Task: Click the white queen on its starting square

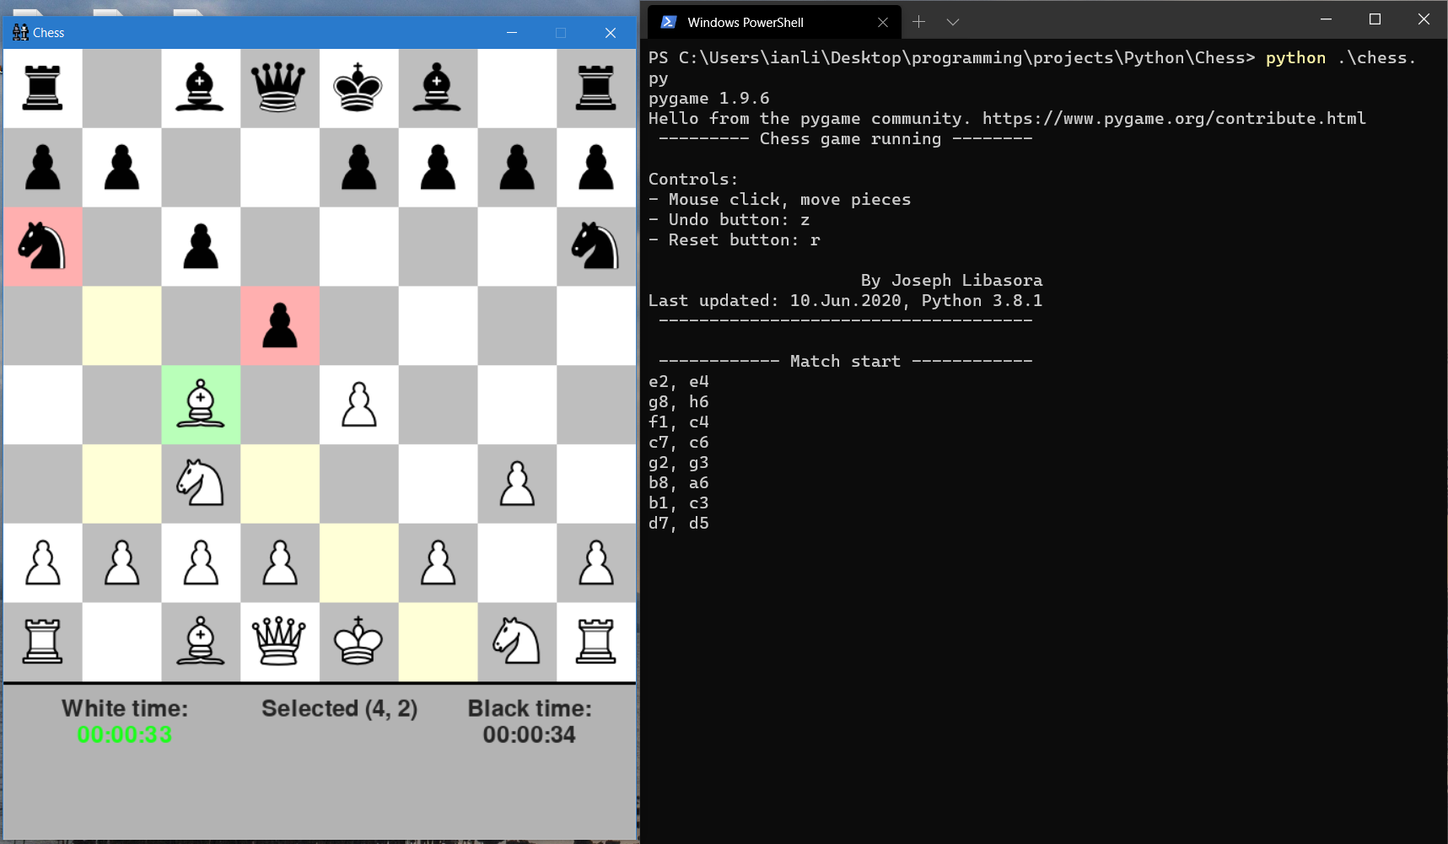Action: tap(280, 642)
